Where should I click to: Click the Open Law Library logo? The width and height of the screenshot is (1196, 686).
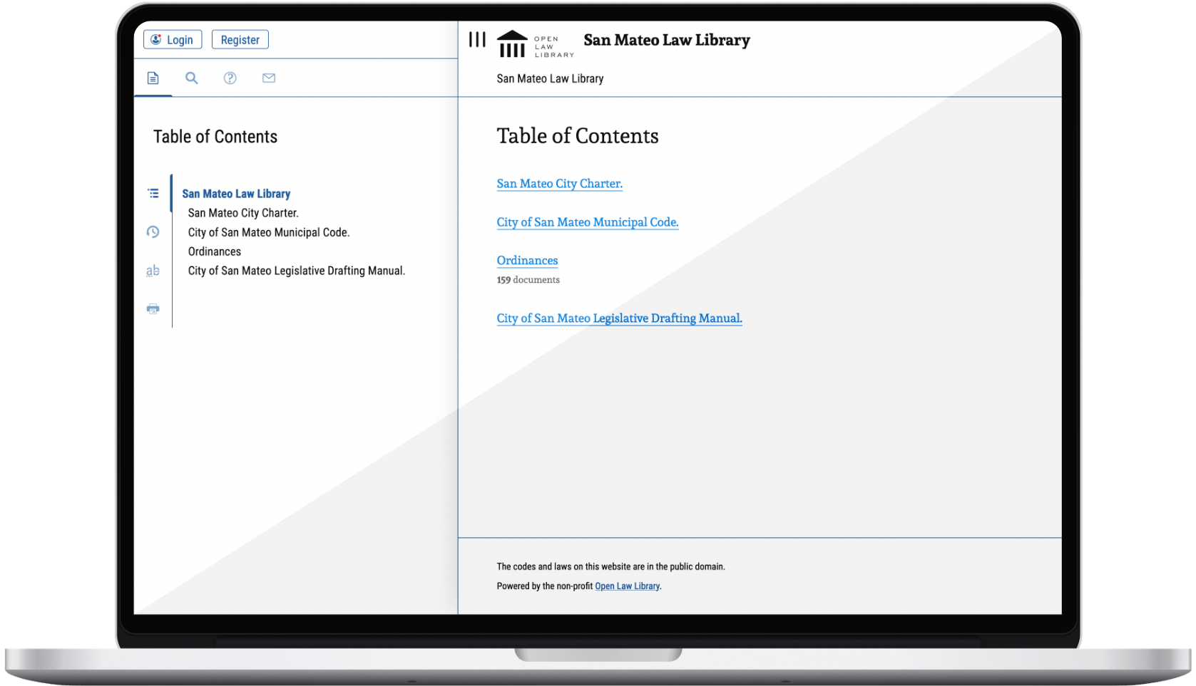point(535,44)
